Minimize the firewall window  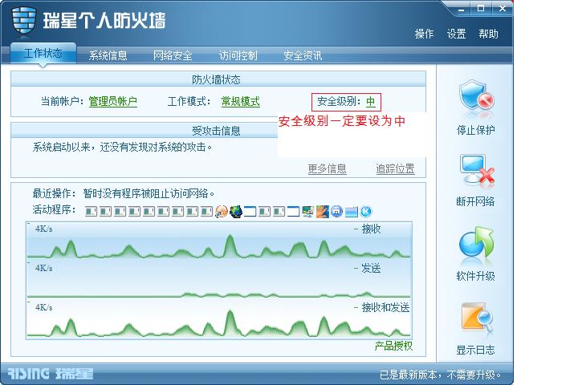click(461, 9)
